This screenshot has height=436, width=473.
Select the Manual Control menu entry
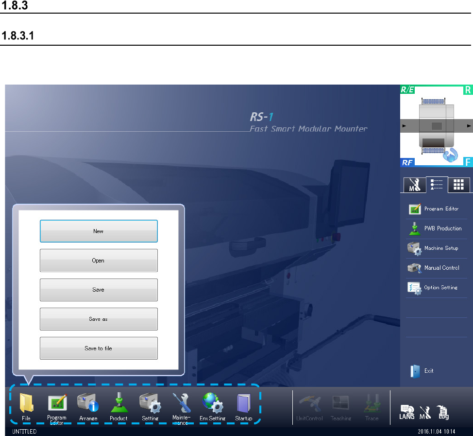(437, 268)
